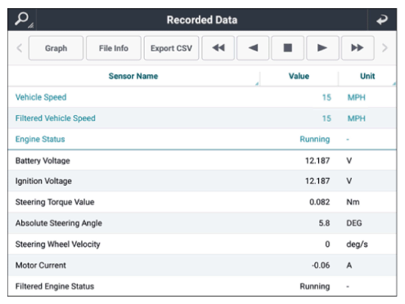The width and height of the screenshot is (405, 304).
Task: Play recording in reverse
Action: 253,48
